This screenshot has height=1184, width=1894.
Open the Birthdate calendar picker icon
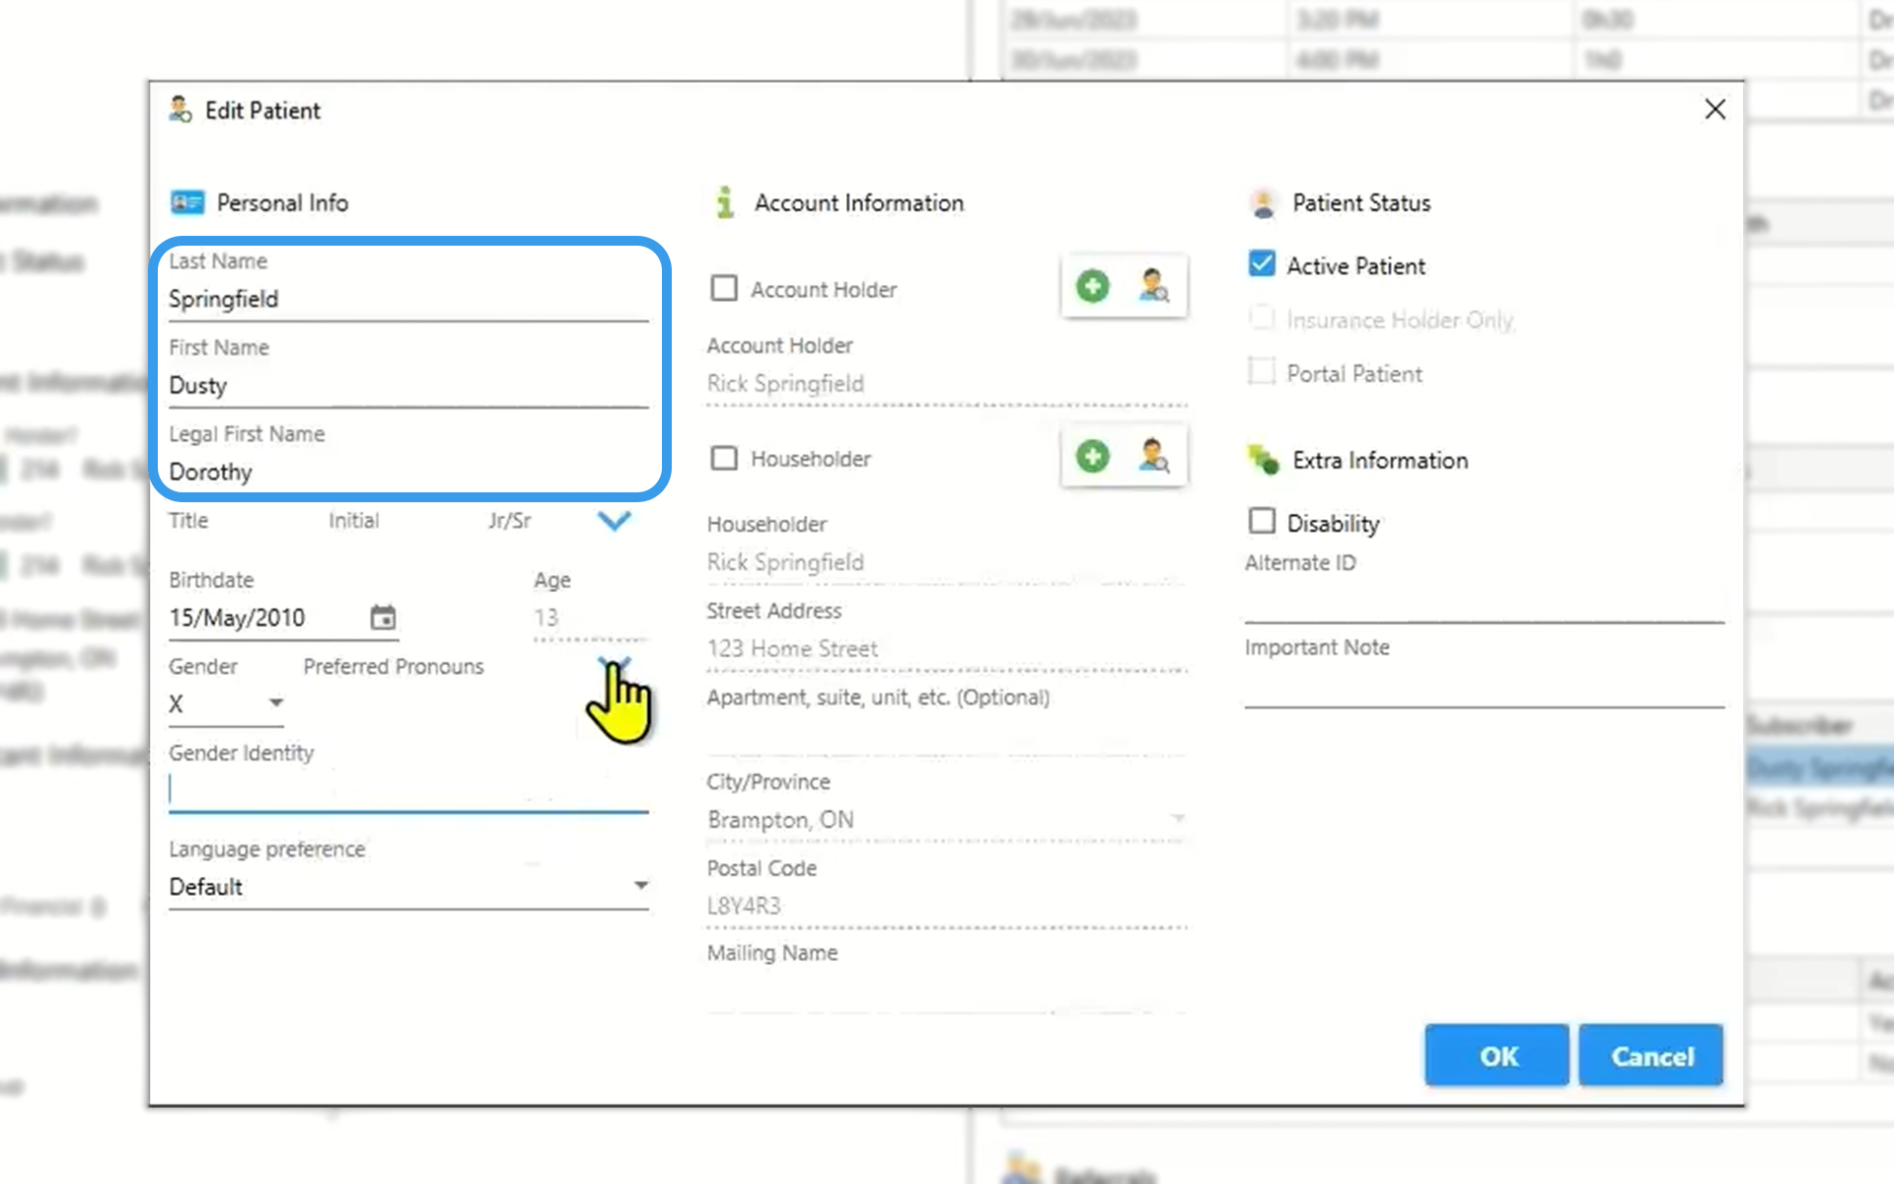(x=383, y=618)
